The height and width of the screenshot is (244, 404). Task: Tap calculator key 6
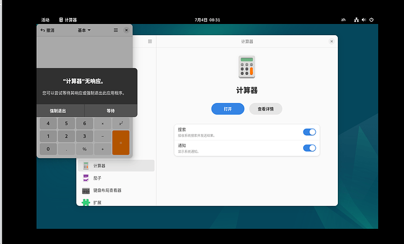tap(84, 123)
